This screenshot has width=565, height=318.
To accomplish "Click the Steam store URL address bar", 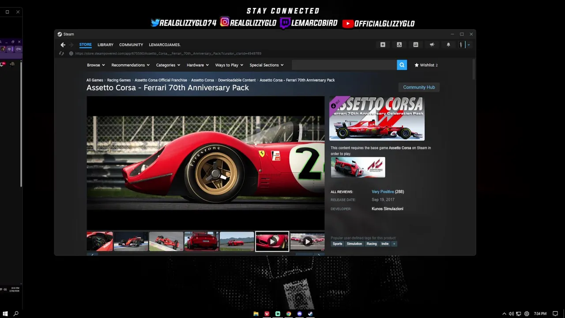I will [x=168, y=53].
